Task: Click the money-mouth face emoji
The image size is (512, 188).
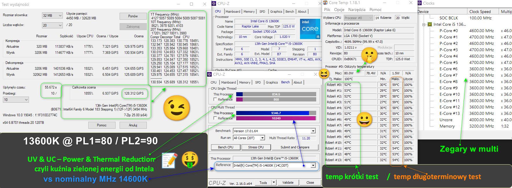Action: pos(190,160)
